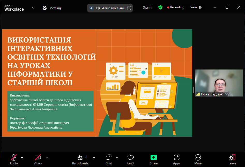Unmute the microphone with Audio button
Viewport: 245px width, 167px height.
point(14,159)
